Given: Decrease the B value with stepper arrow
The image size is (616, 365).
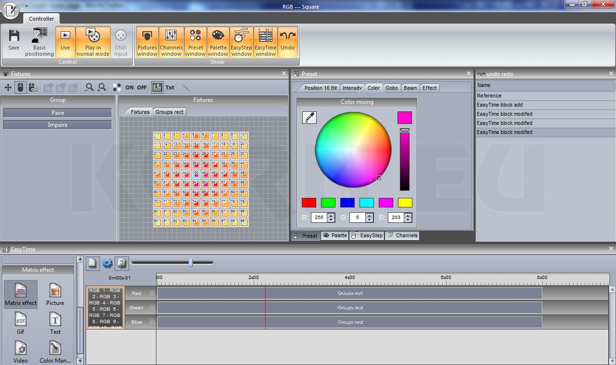Looking at the screenshot, I should 408,220.
